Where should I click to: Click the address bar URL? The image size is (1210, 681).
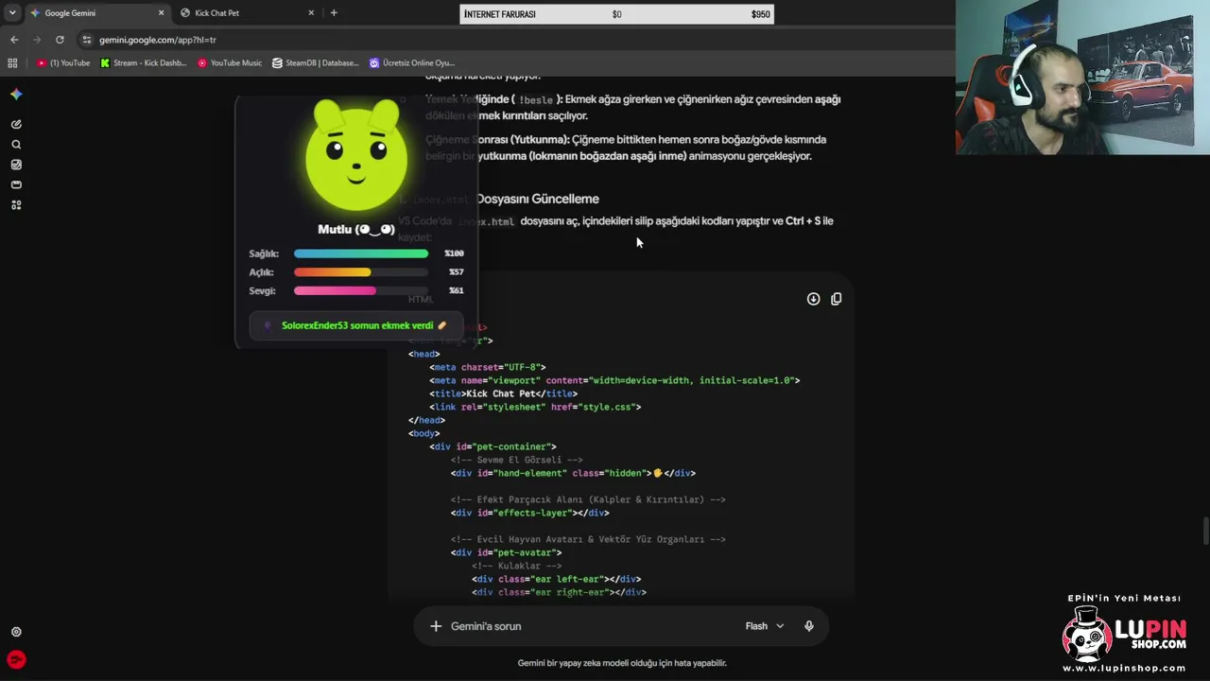tap(158, 40)
